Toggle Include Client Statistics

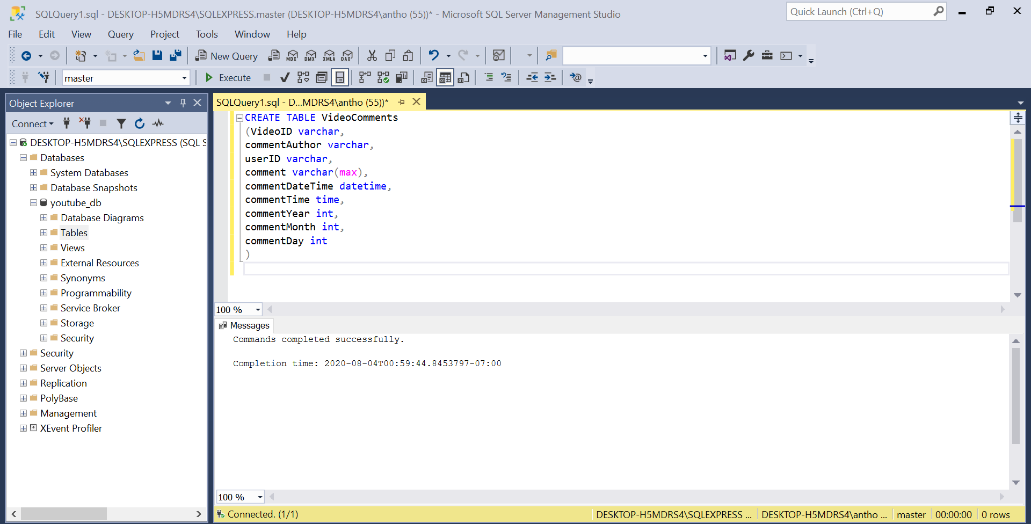click(401, 78)
